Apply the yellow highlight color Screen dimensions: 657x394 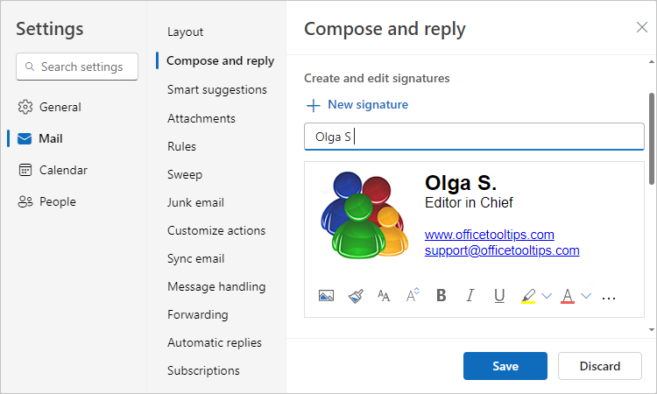528,296
